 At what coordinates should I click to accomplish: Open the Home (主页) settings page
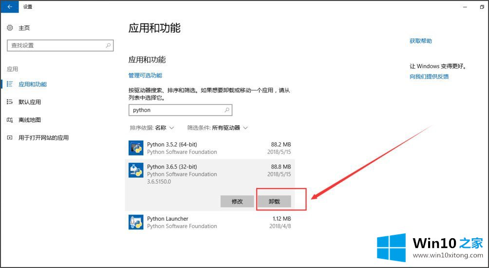(x=24, y=28)
